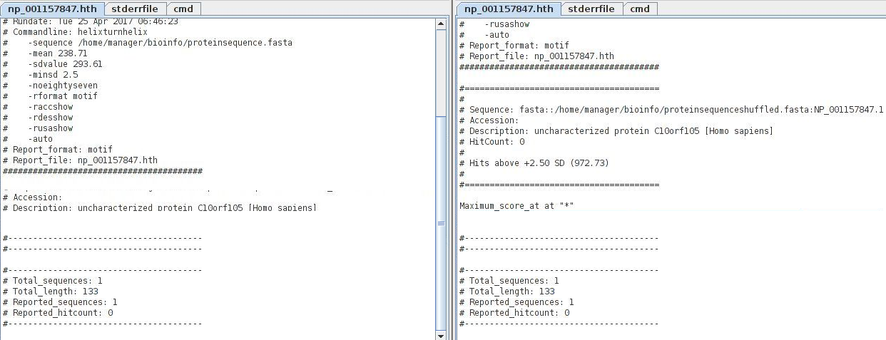886x340 pixels.
Task: Click 'Reported_sequences: 1' in right pane
Action: (x=521, y=302)
